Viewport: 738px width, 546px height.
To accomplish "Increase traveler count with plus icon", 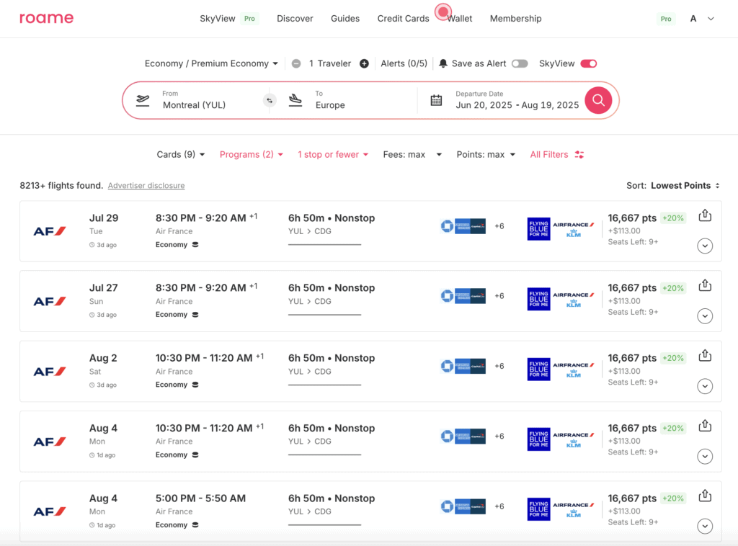I will (x=364, y=63).
